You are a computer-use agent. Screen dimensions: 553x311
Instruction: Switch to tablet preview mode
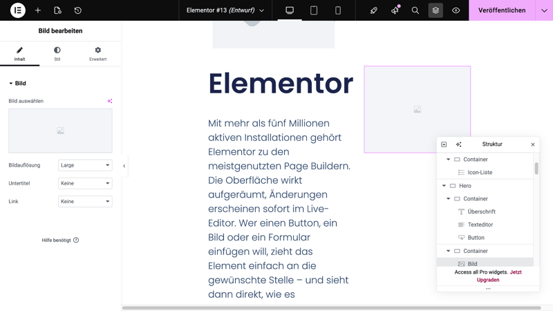pyautogui.click(x=314, y=10)
